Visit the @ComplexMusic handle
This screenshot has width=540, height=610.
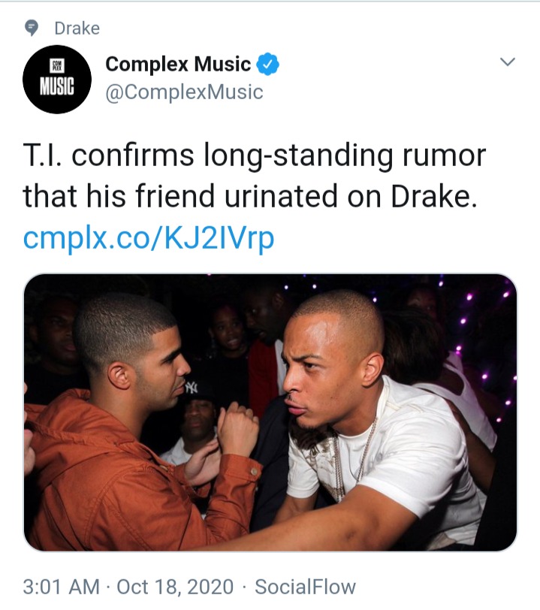point(184,92)
